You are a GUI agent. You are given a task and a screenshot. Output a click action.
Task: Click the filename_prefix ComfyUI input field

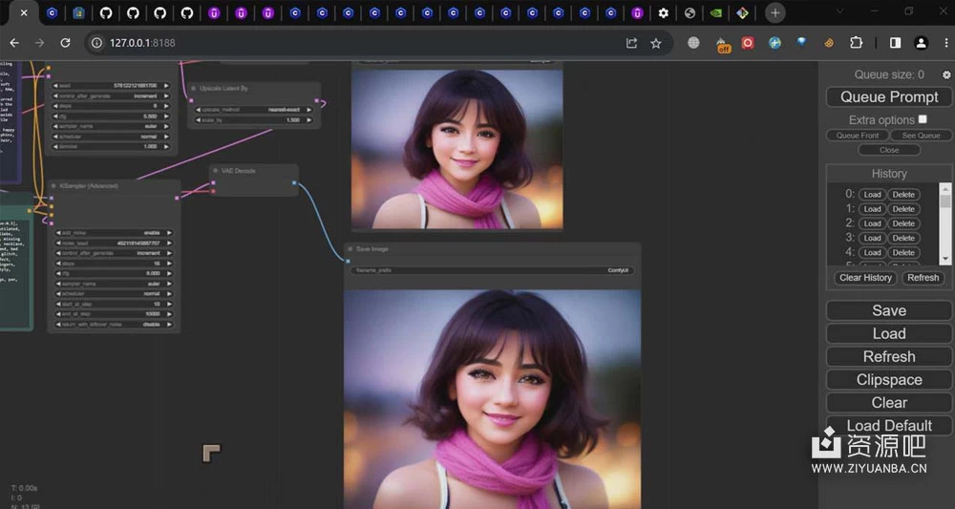[x=492, y=270]
